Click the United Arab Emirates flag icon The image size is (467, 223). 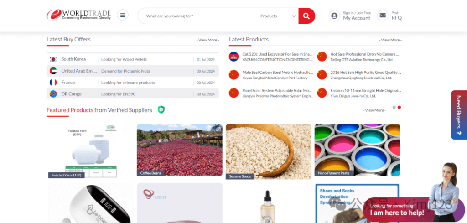(x=53, y=71)
